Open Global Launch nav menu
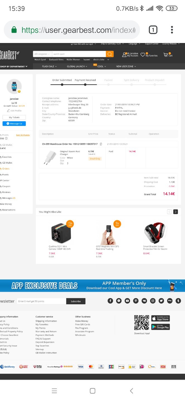Image resolution: width=185 pixels, height=402 pixels. click(77, 66)
